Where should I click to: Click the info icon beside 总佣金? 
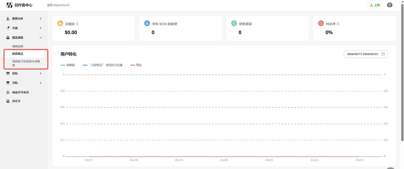[x=77, y=24]
